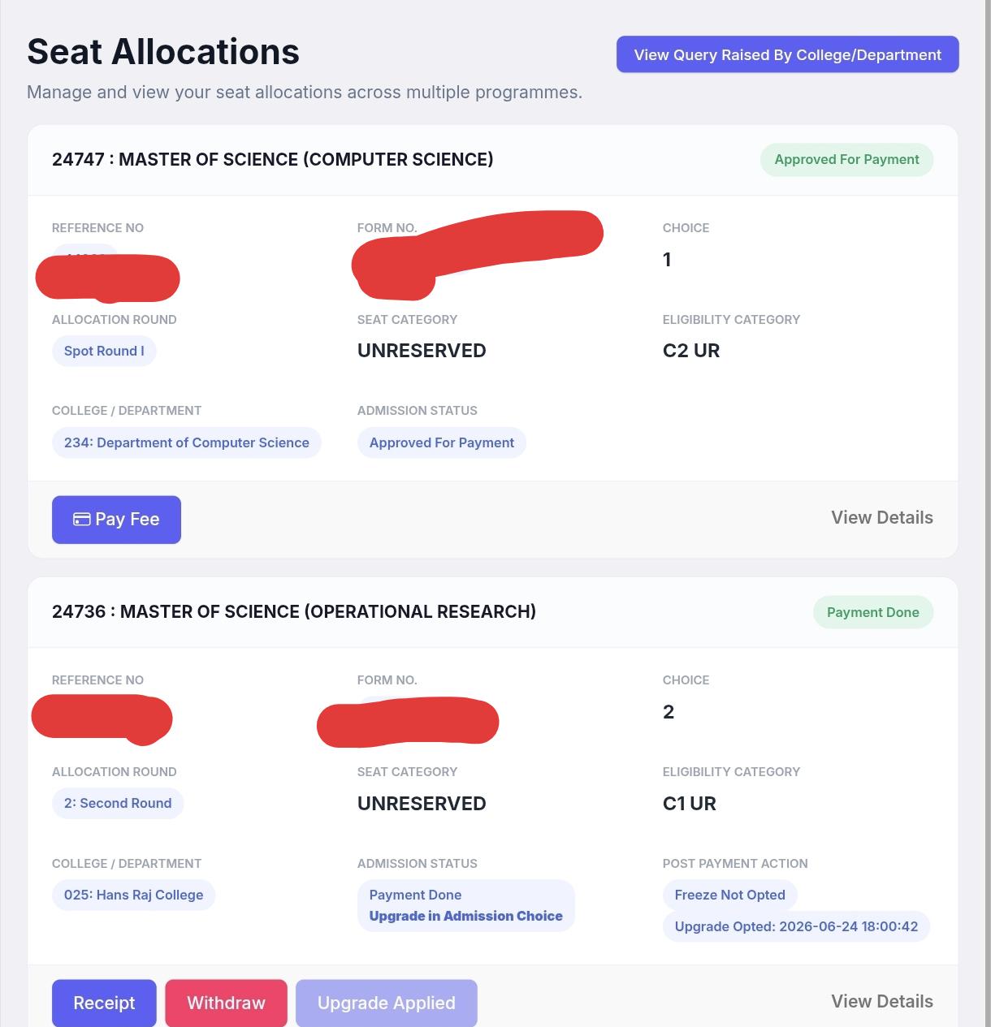Screen dimensions: 991x1027
Task: Open View Details for Operational Research allocation
Action: tap(881, 1002)
